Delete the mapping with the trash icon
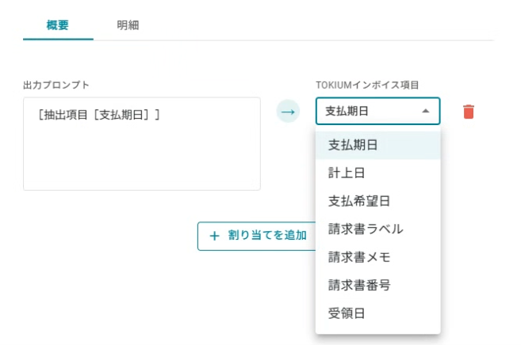The width and height of the screenshot is (521, 345). [469, 112]
